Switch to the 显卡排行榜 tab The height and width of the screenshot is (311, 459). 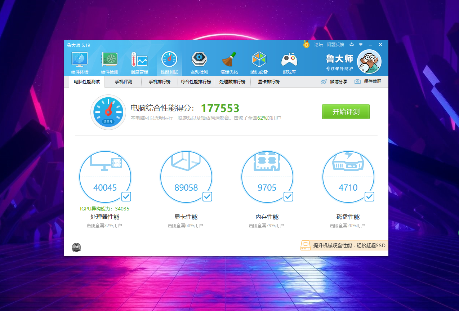pyautogui.click(x=269, y=82)
